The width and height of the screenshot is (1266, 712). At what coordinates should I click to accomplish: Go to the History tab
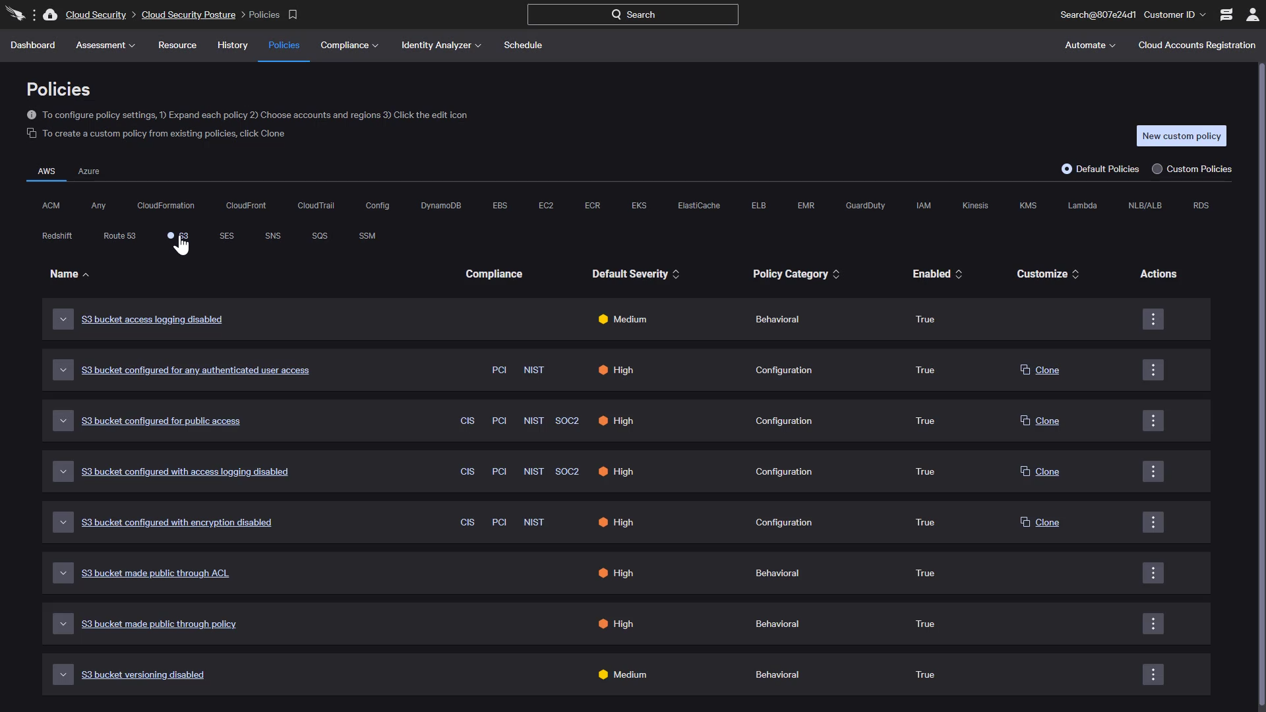coord(233,45)
